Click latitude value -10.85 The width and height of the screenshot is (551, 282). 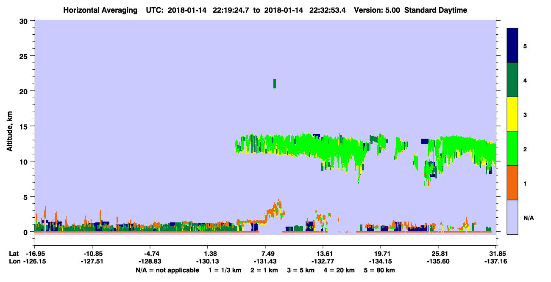click(92, 254)
